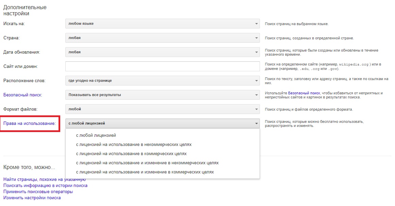Open the 'Дата обновления' dropdown
The image size is (395, 206).
pos(162,52)
